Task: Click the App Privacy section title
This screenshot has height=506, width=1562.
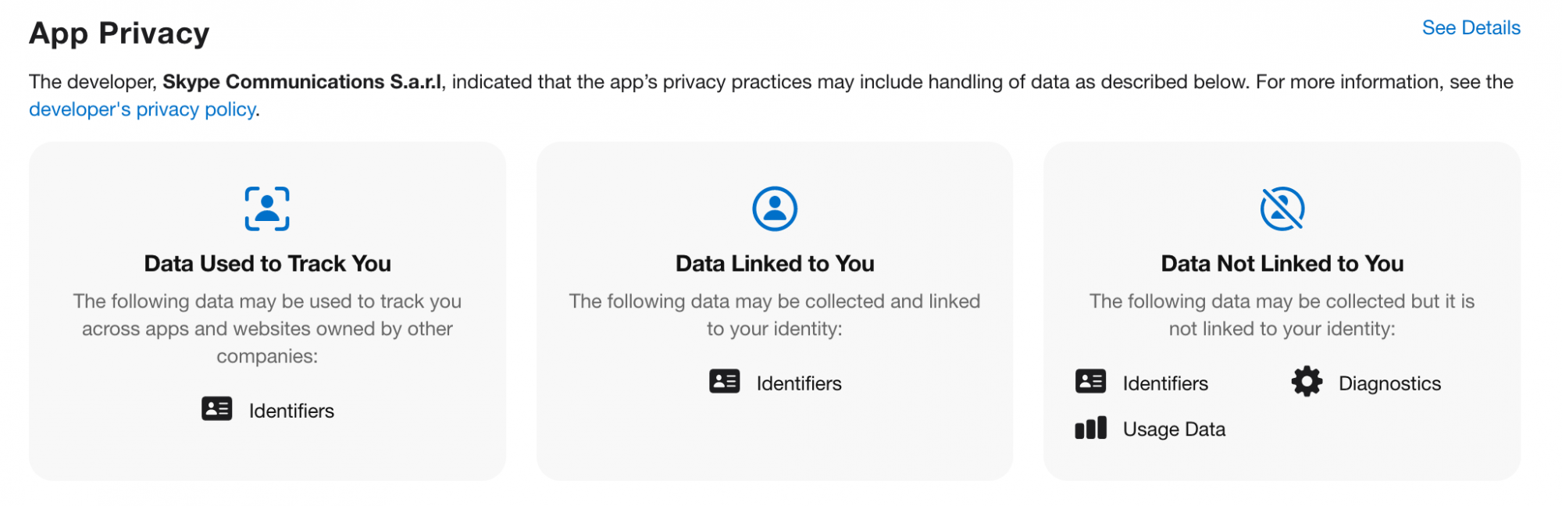Action: tap(119, 34)
